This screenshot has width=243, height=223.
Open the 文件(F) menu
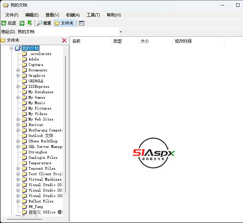point(12,15)
